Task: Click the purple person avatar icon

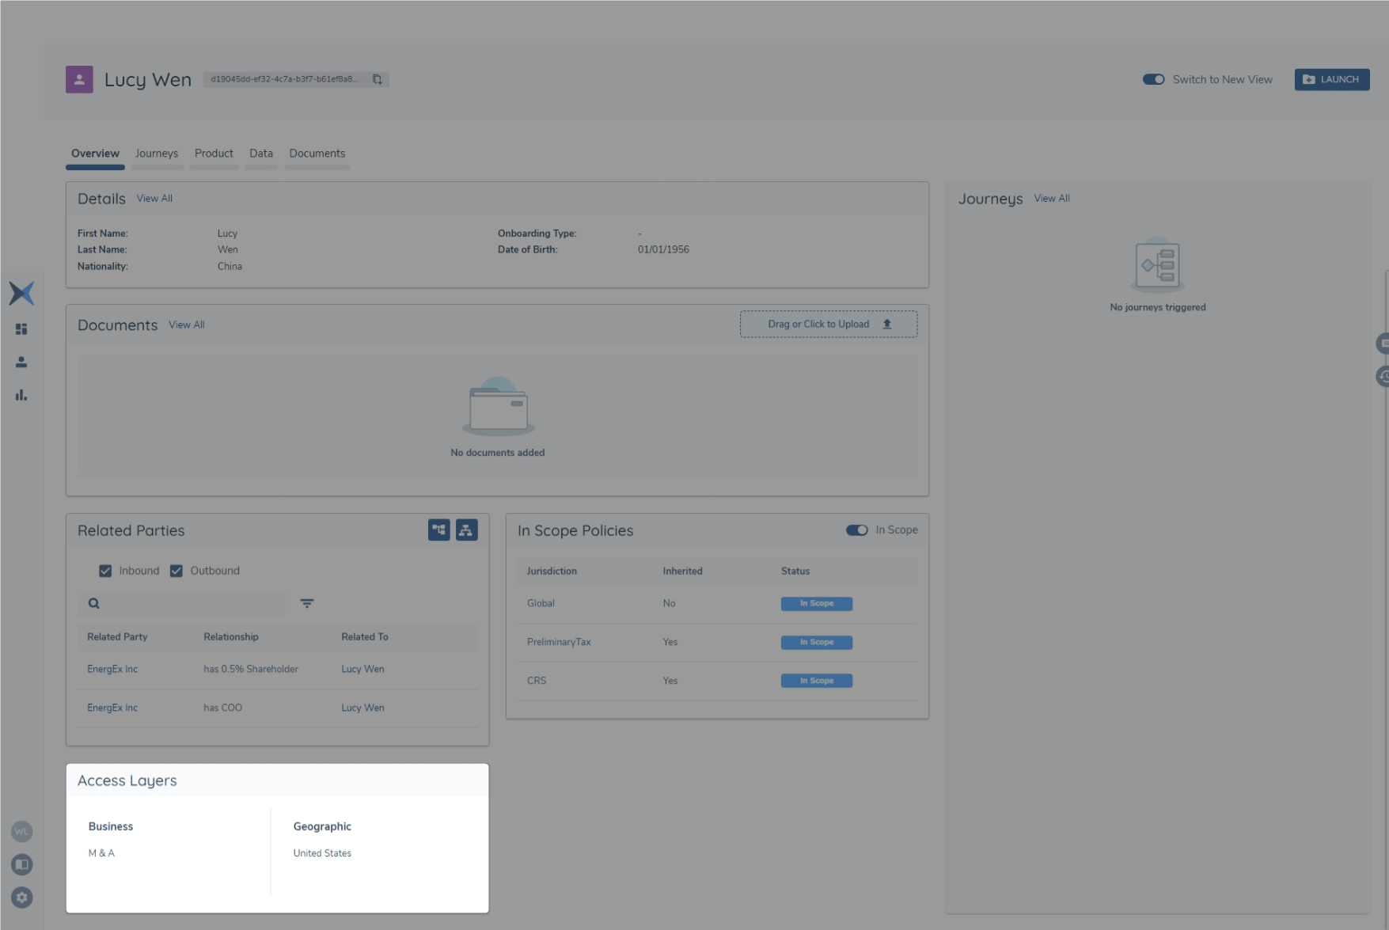Action: (79, 79)
